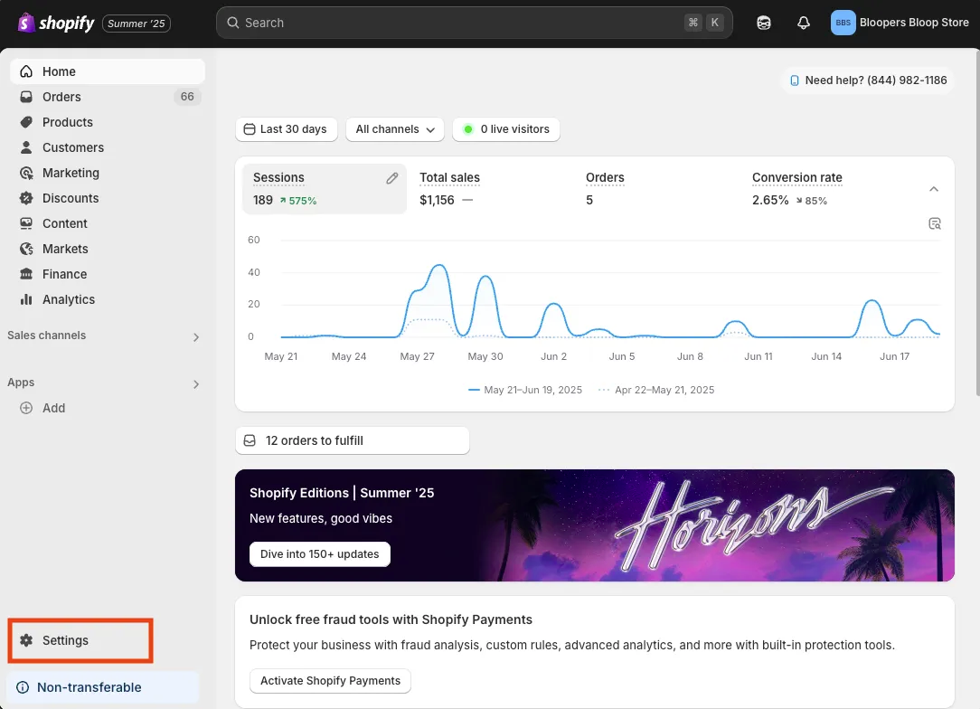This screenshot has height=709, width=980.
Task: Select the Conversion rate metric
Action: pos(823,189)
